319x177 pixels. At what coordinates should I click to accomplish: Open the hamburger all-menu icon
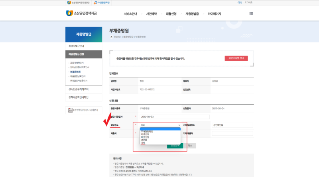[251, 14]
